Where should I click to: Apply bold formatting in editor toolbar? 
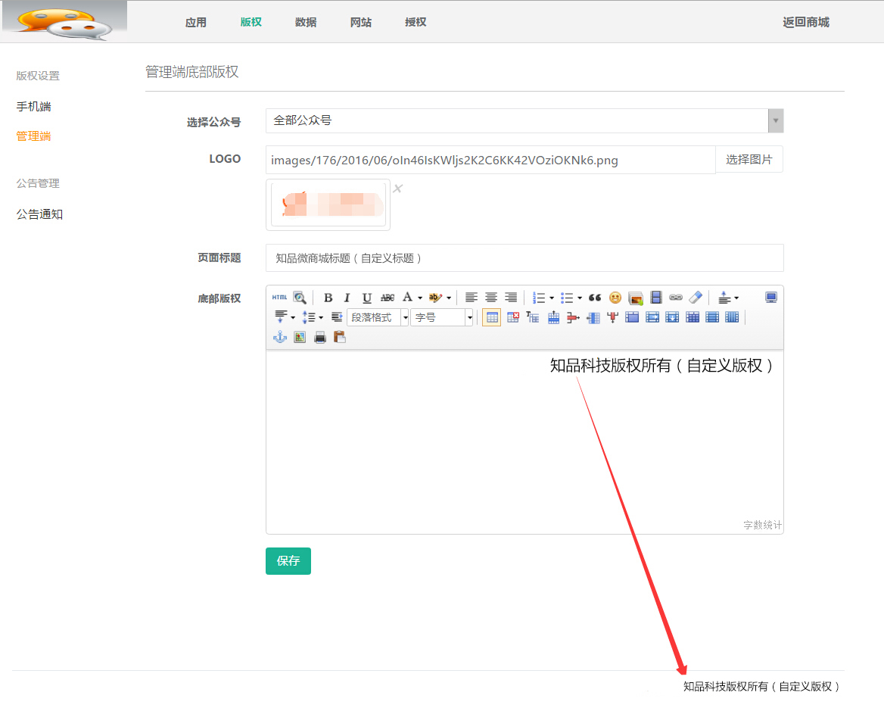coord(328,298)
